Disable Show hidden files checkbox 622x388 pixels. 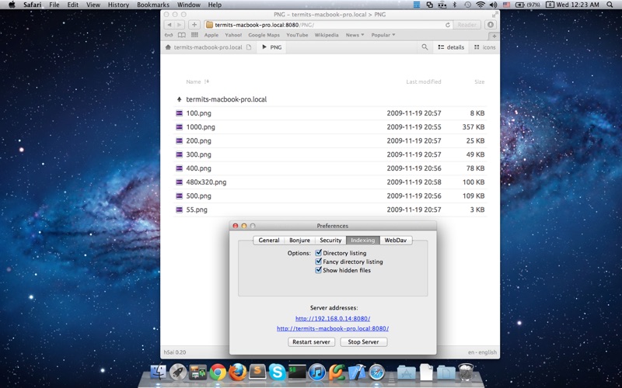pos(318,270)
